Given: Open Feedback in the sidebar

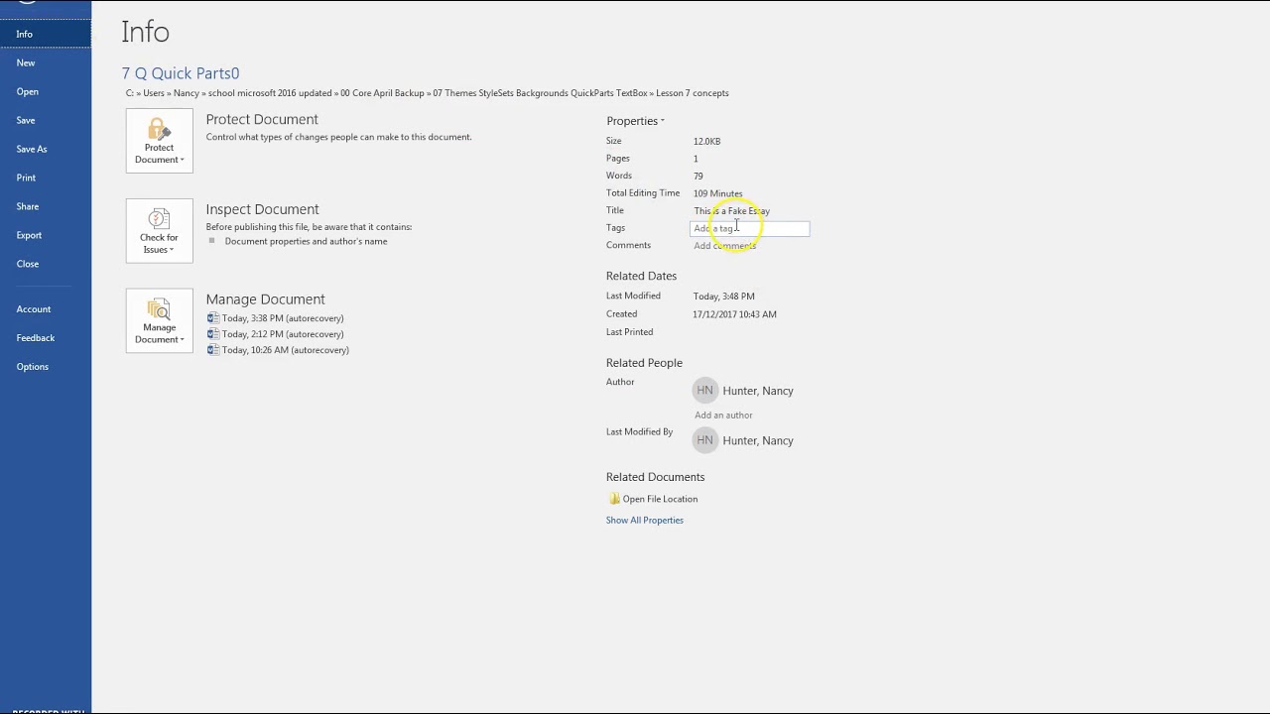Looking at the screenshot, I should pos(46,338).
